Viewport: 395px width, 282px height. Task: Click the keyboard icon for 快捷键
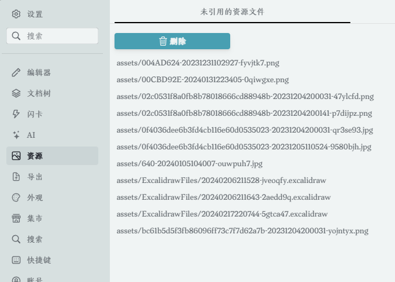[x=16, y=260]
